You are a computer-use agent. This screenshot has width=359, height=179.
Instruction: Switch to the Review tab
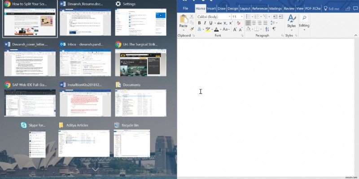pos(289,9)
